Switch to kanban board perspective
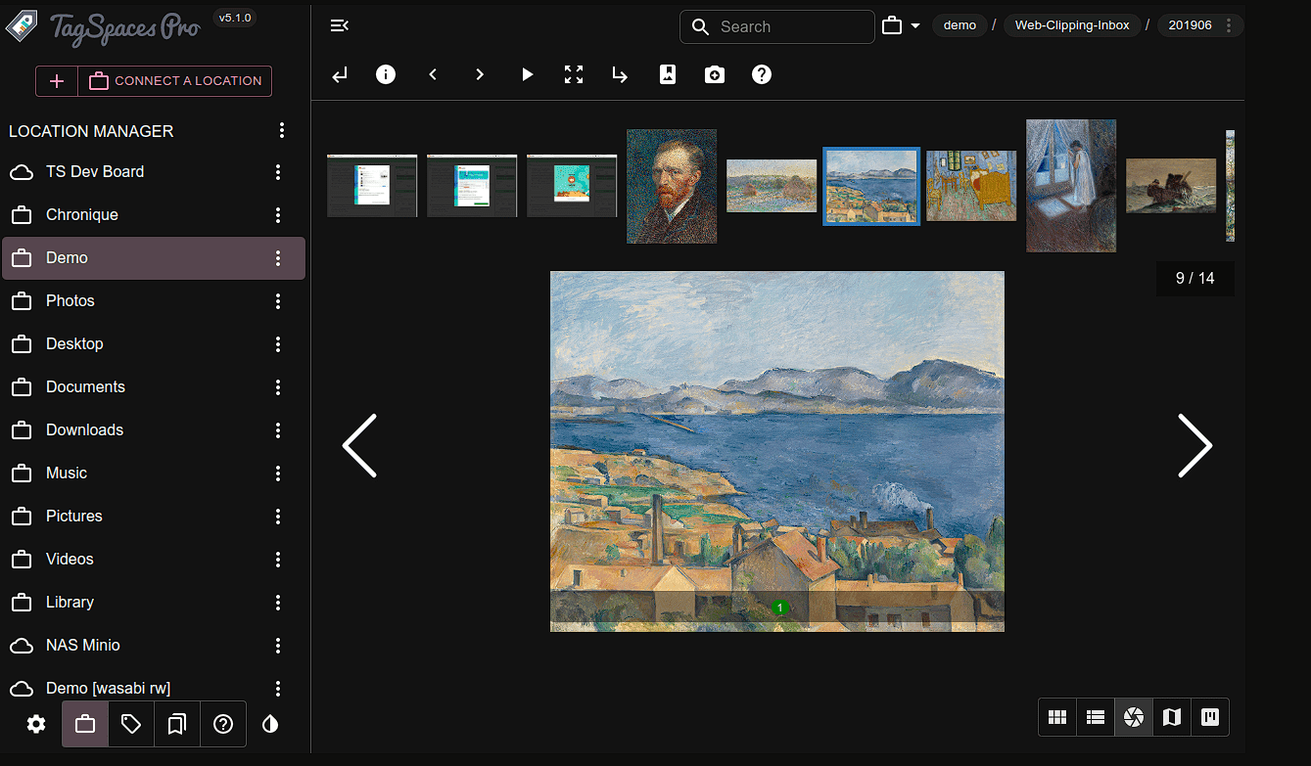This screenshot has width=1311, height=766. [x=1210, y=717]
